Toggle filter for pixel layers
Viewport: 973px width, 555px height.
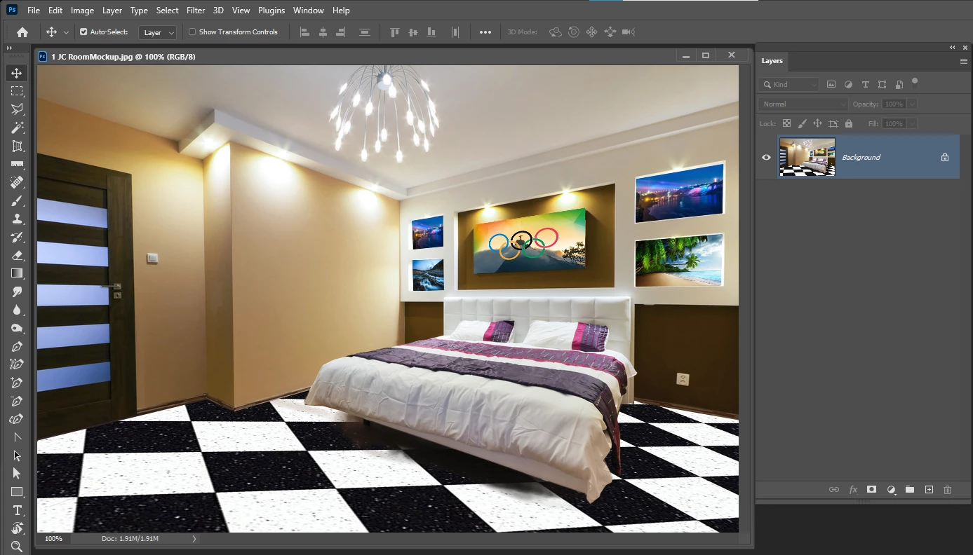point(831,84)
